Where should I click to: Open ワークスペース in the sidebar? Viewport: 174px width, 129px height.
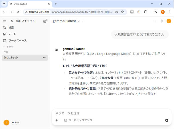(x=17, y=40)
